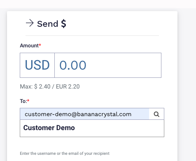Click the To: field label

[x=23, y=101]
